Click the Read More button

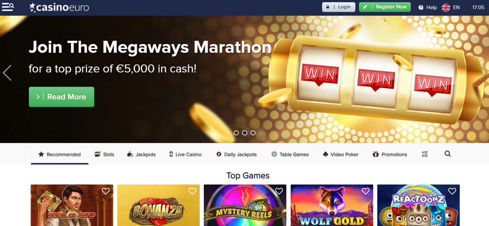(62, 97)
